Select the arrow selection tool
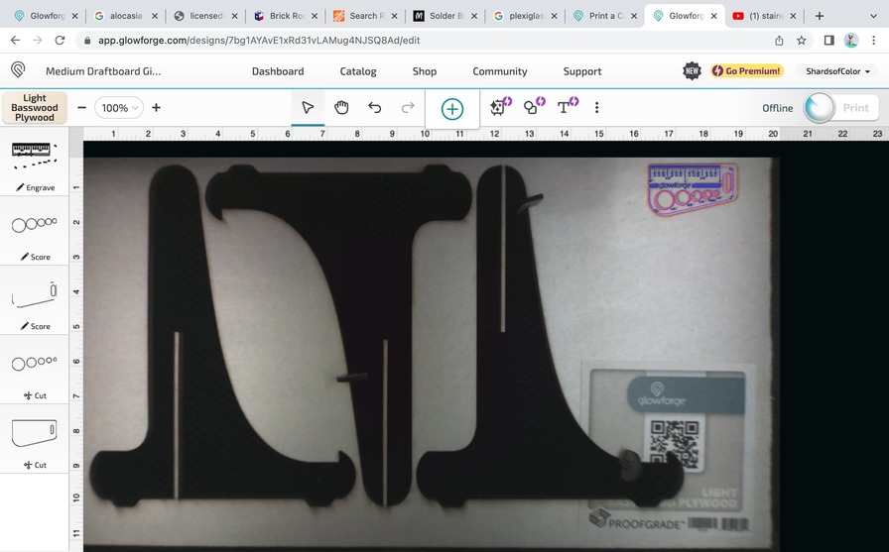This screenshot has width=889, height=552. coord(308,108)
